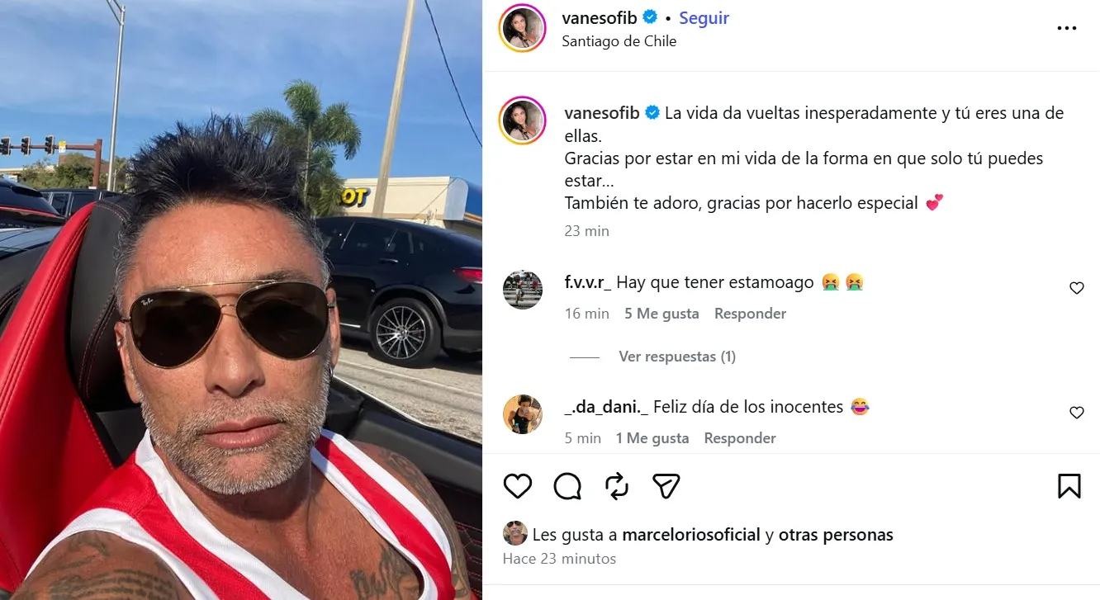Open the comment bubble icon
This screenshot has width=1100, height=600.
click(x=567, y=486)
